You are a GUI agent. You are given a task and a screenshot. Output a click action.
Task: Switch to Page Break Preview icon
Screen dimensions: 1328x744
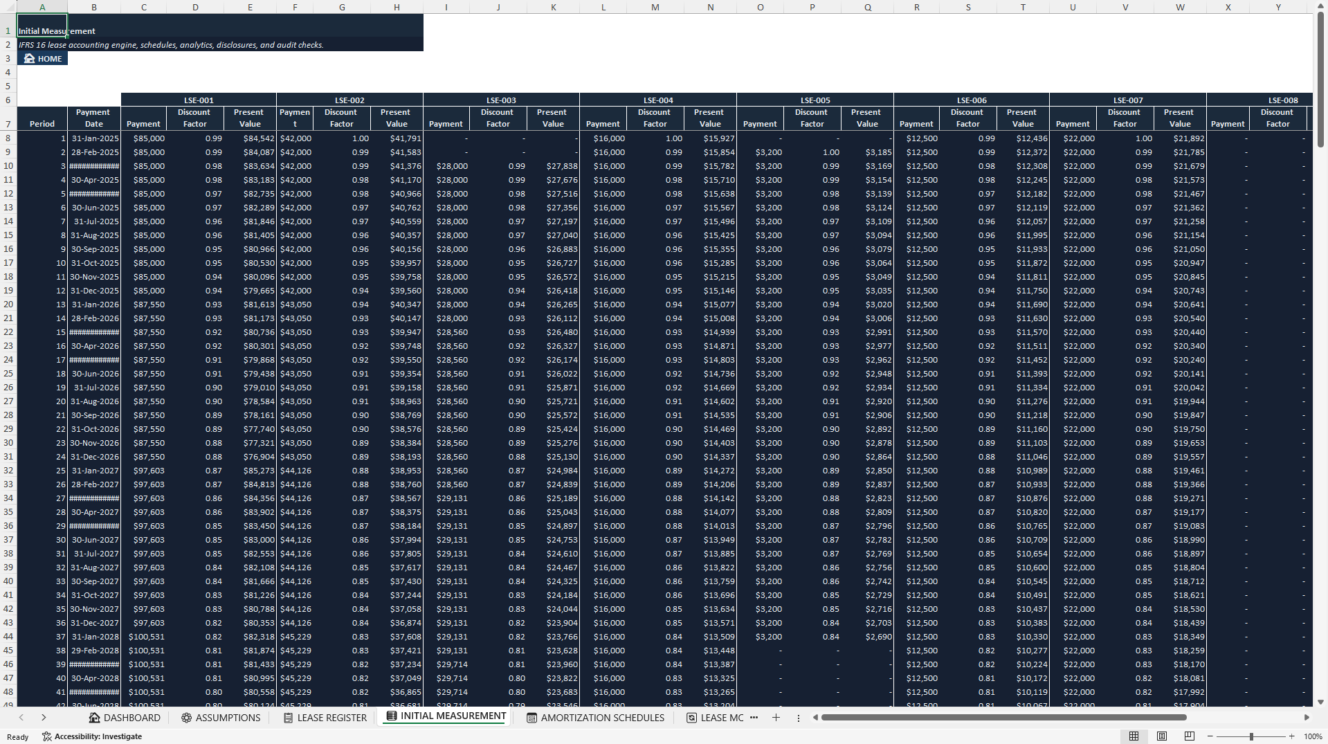[1190, 736]
